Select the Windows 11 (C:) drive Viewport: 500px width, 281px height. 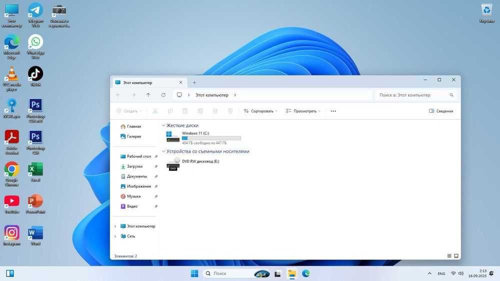tap(203, 137)
